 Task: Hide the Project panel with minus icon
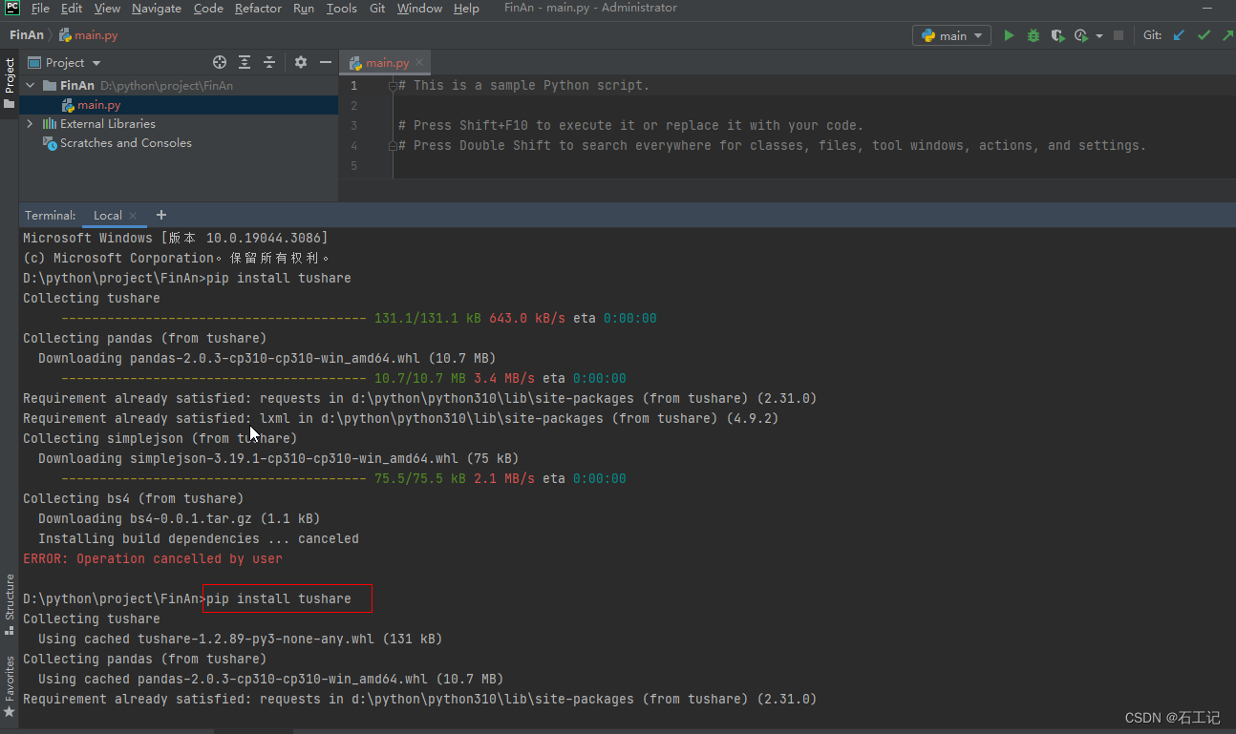(326, 62)
